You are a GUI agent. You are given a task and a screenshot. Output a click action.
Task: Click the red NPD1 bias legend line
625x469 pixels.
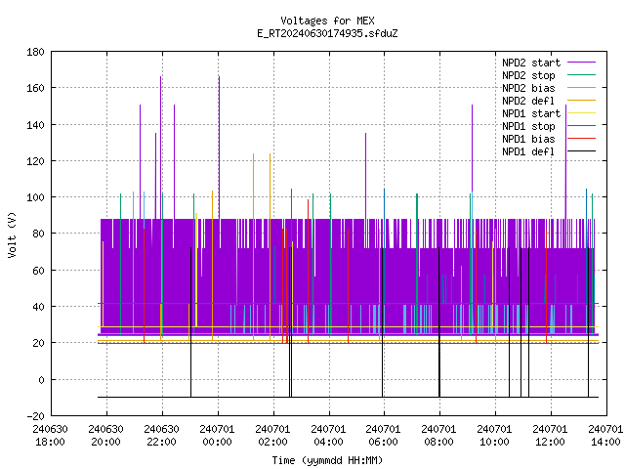(581, 139)
